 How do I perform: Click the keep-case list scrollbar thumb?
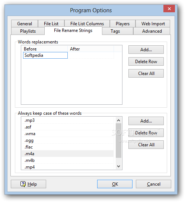pos(118,141)
